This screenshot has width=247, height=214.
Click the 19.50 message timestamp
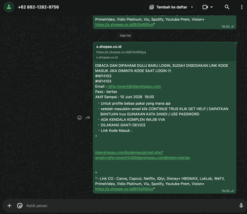click(x=225, y=27)
